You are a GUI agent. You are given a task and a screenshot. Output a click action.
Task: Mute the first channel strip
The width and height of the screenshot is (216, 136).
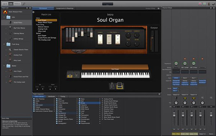click(x=174, y=129)
